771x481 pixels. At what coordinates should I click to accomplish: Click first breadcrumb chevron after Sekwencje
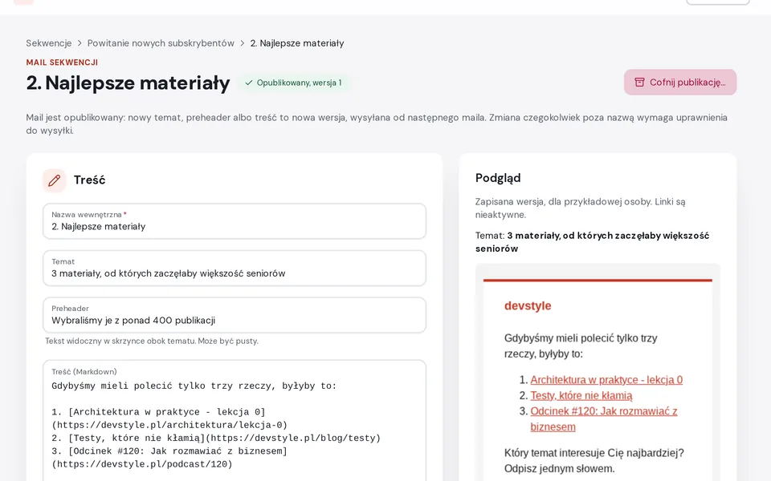80,43
